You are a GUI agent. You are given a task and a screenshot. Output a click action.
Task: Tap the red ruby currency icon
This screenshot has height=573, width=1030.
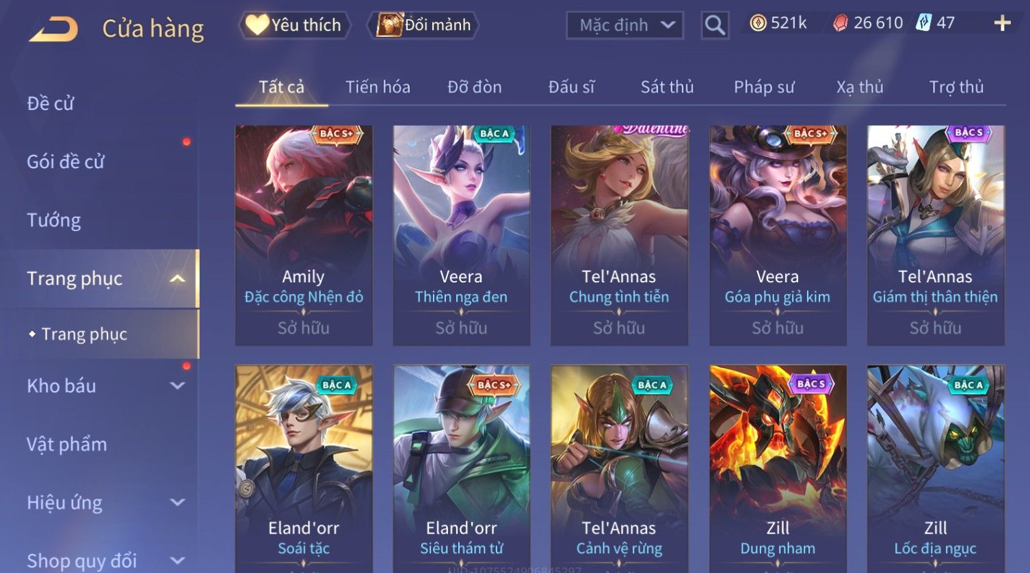(841, 23)
